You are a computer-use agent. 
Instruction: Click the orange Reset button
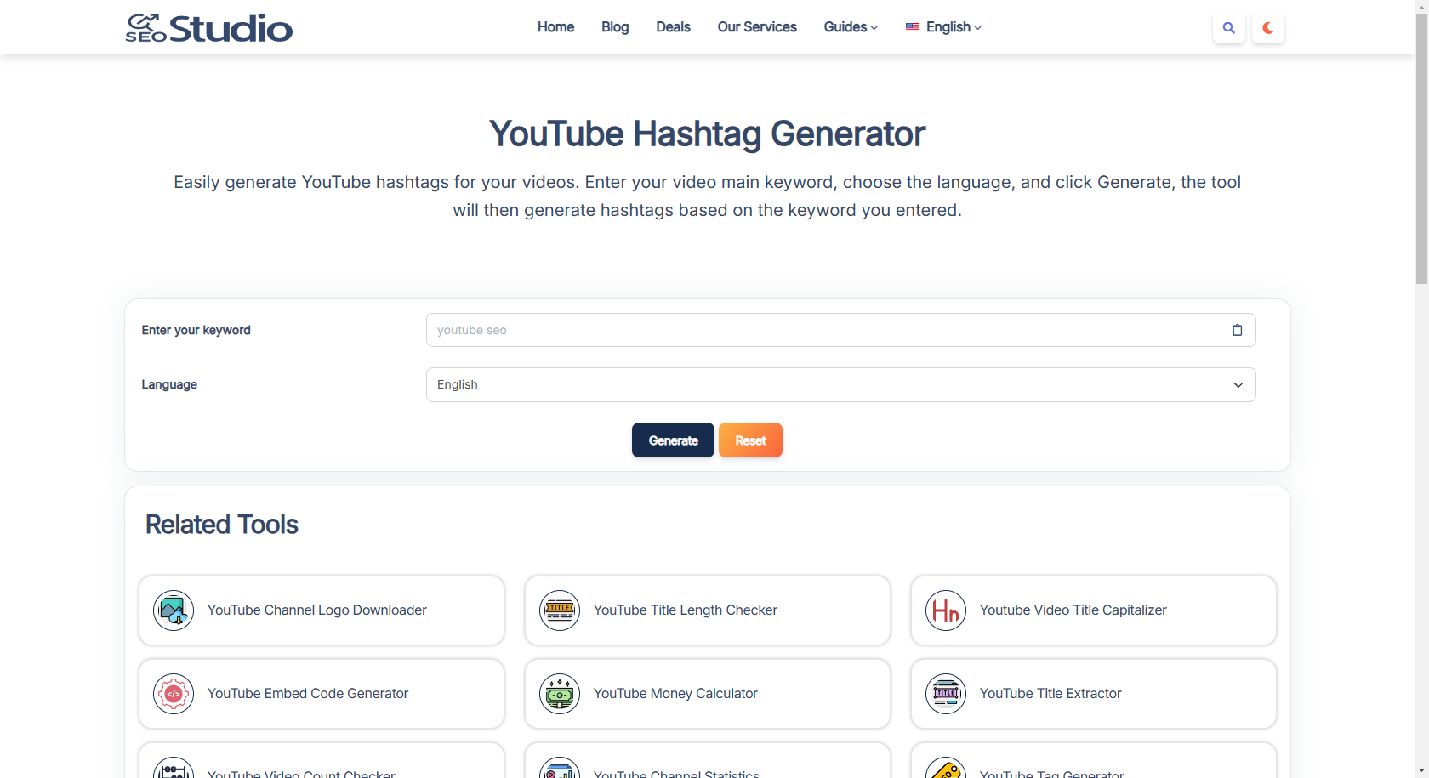click(x=750, y=440)
